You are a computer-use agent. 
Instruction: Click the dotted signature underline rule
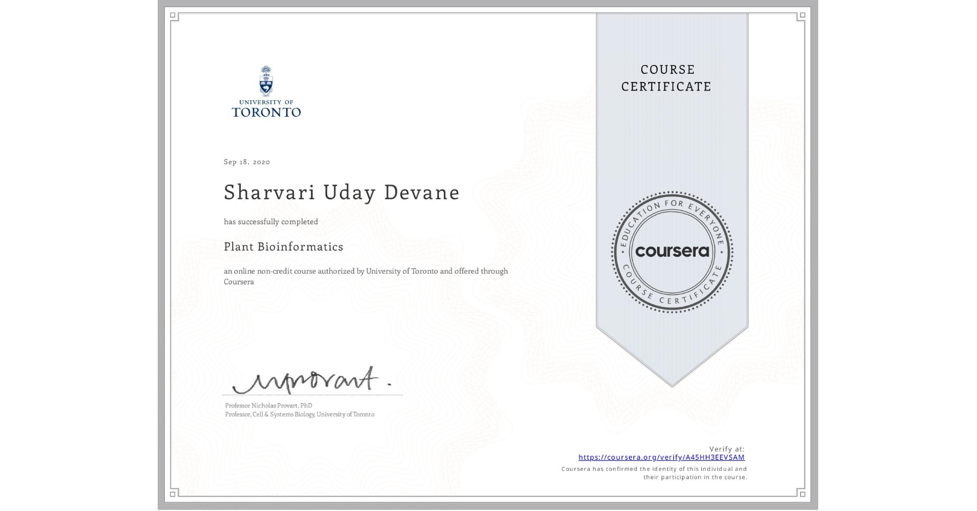point(312,394)
